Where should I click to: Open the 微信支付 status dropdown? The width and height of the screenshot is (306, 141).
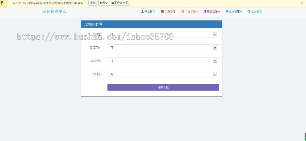click(163, 48)
